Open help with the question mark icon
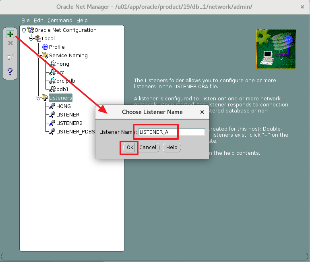310x262 pixels. click(10, 71)
